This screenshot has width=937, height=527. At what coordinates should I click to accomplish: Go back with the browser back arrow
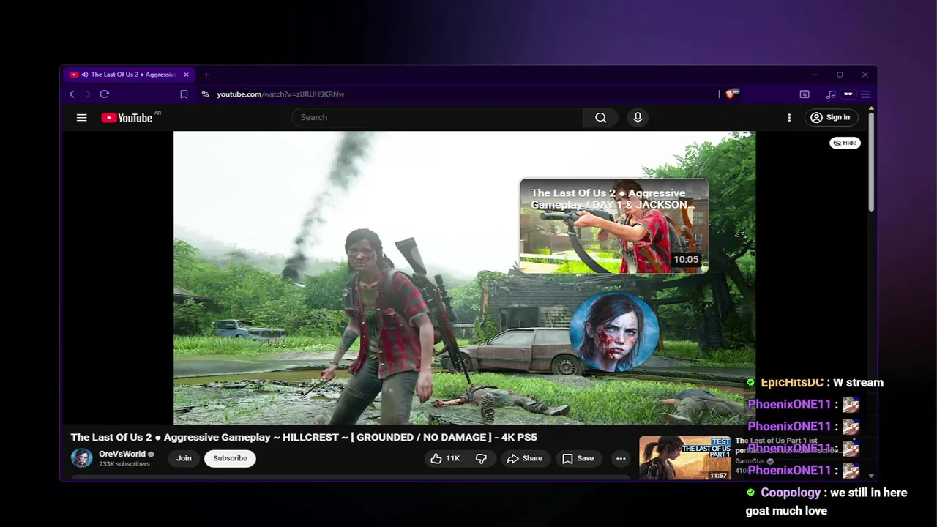coord(72,94)
